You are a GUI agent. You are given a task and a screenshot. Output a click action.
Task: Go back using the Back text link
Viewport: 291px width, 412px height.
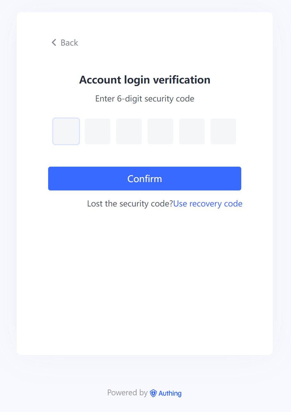[69, 43]
